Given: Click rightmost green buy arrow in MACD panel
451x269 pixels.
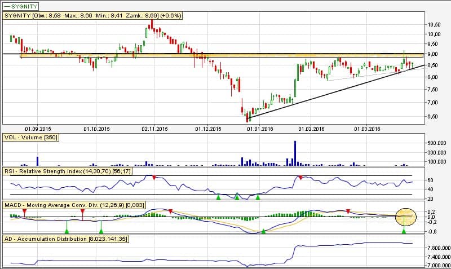Looking at the screenshot, I should [404, 230].
